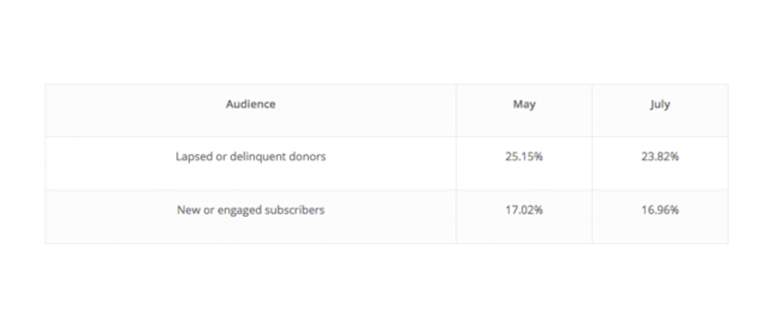The height and width of the screenshot is (326, 773).
Task: Click the Audience column header
Action: [x=251, y=104]
